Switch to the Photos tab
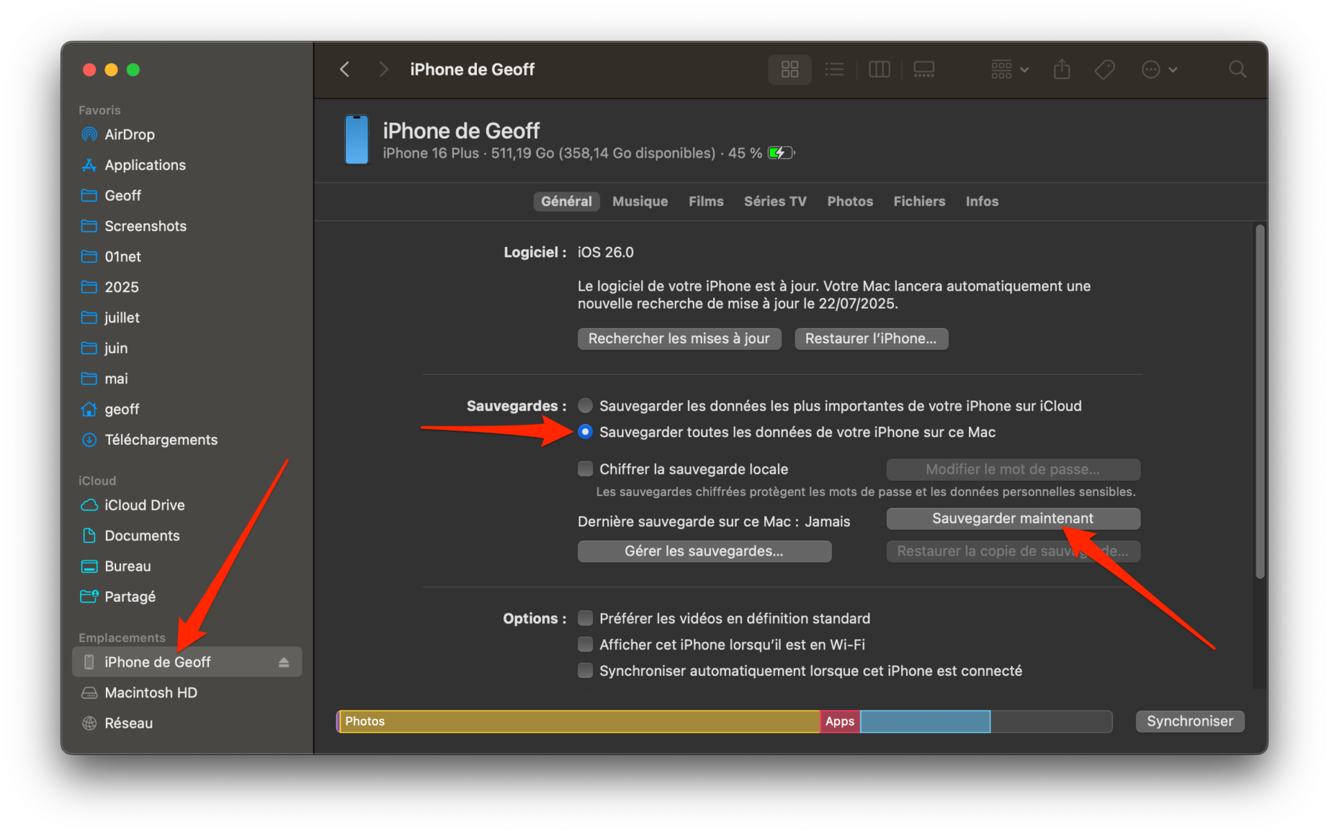1329x835 pixels. (x=850, y=201)
